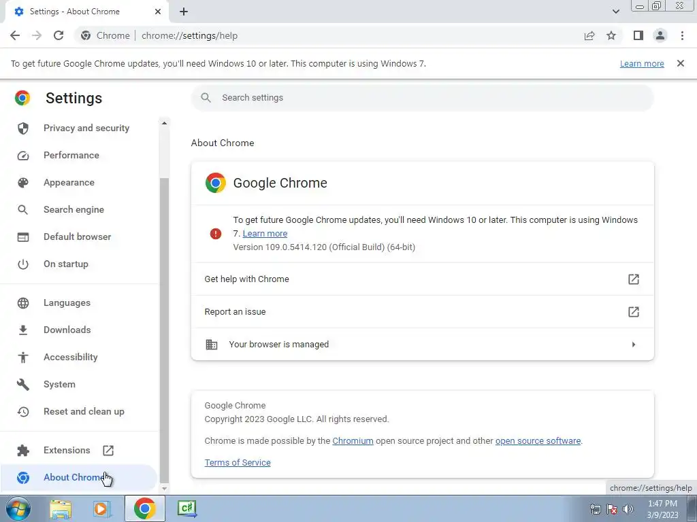Reload the page with the refresh icon
The image size is (697, 522).
59,35
